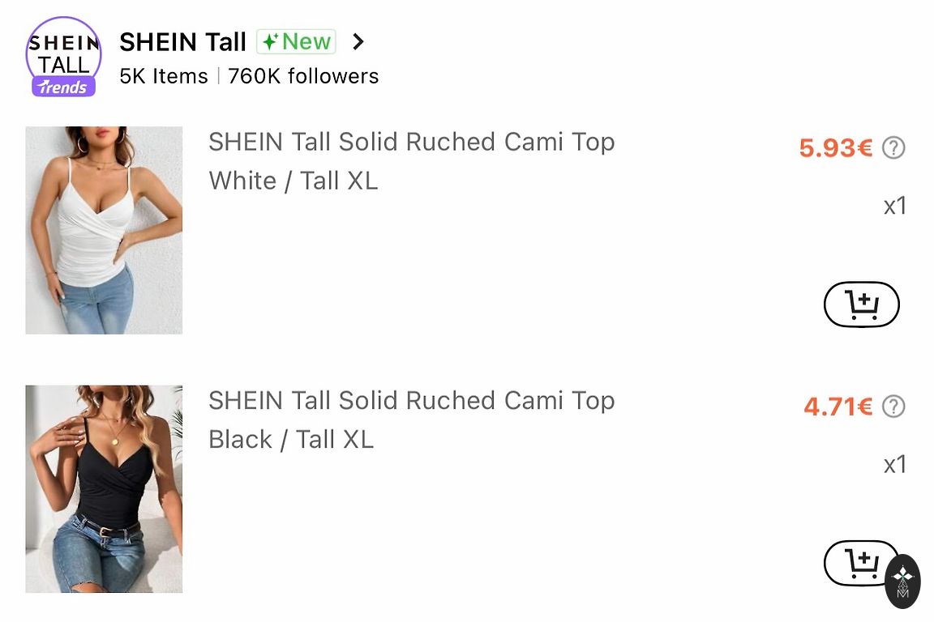The width and height of the screenshot is (934, 622).
Task: Click the 4.71€ price
Action: [x=838, y=407]
